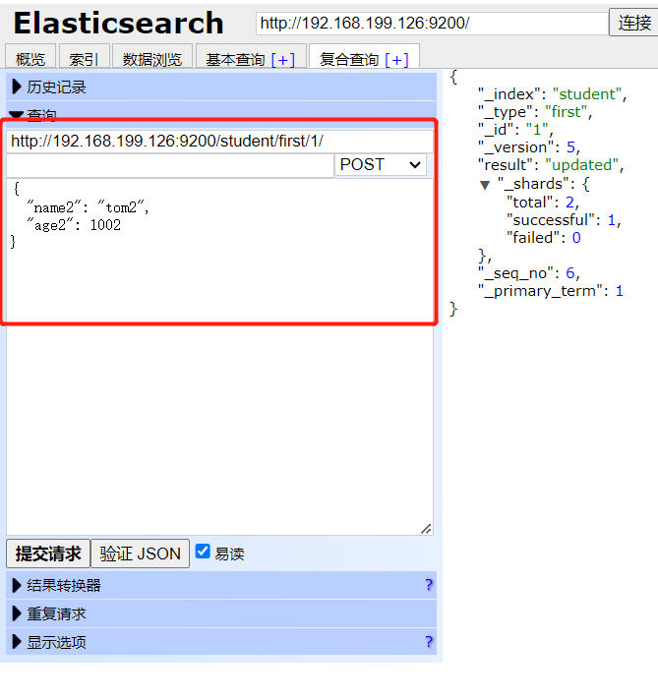Open help for 结果转换器
This screenshot has width=658, height=700.
tap(429, 585)
